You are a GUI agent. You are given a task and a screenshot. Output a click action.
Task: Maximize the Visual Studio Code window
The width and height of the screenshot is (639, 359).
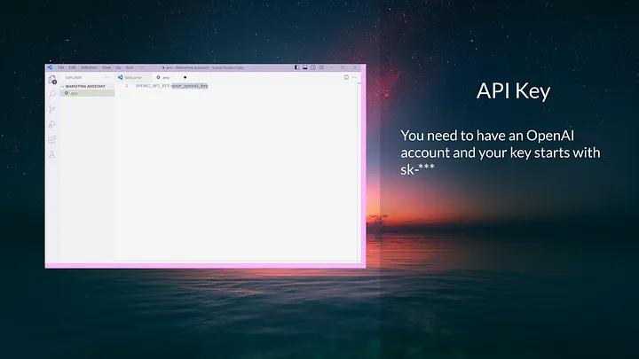[343, 67]
